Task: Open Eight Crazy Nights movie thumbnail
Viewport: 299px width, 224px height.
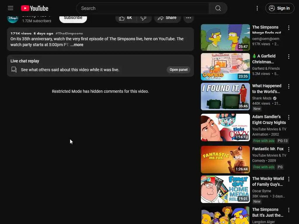Action: tap(225, 127)
